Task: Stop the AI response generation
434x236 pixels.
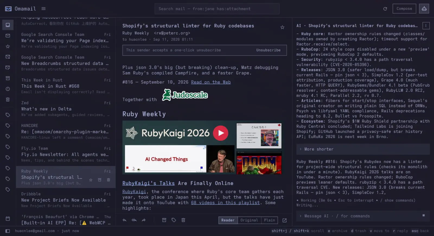Action: [424, 215]
